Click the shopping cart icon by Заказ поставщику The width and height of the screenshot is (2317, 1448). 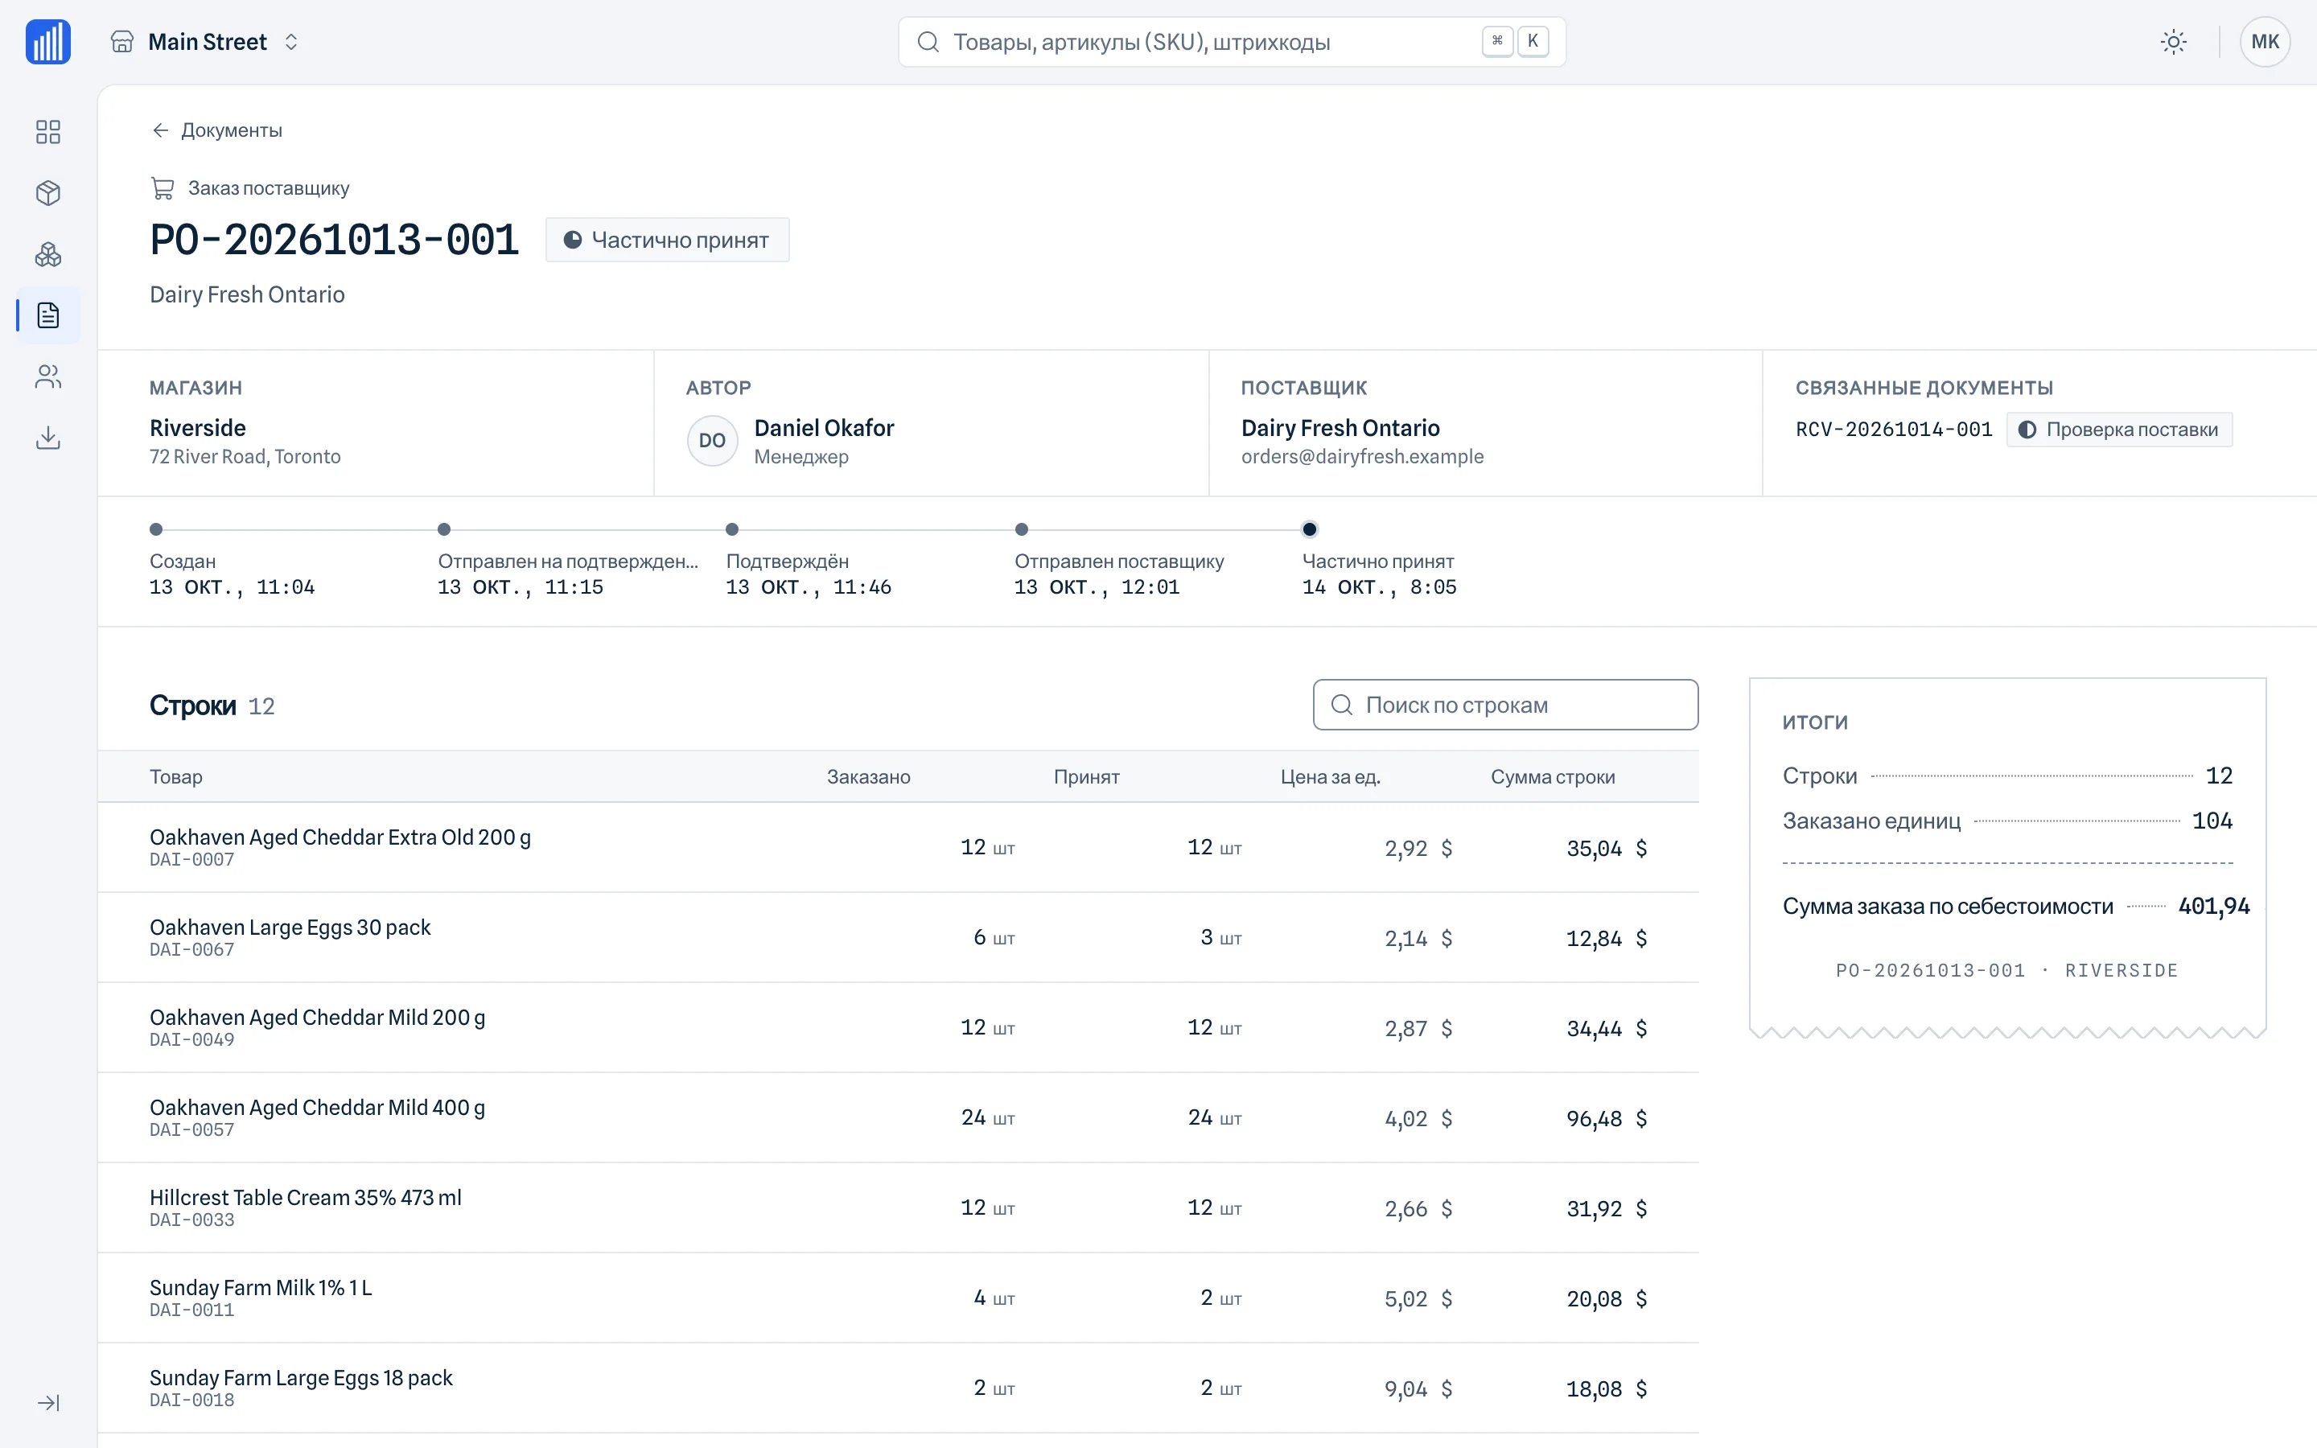pos(163,187)
